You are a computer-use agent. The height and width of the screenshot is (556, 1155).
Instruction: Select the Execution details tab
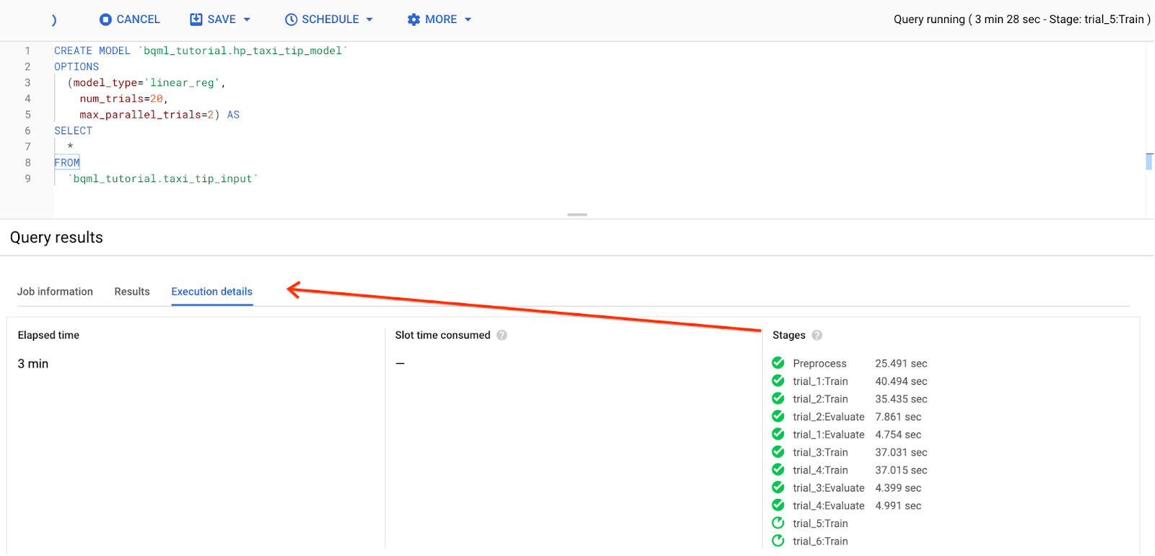click(x=212, y=292)
